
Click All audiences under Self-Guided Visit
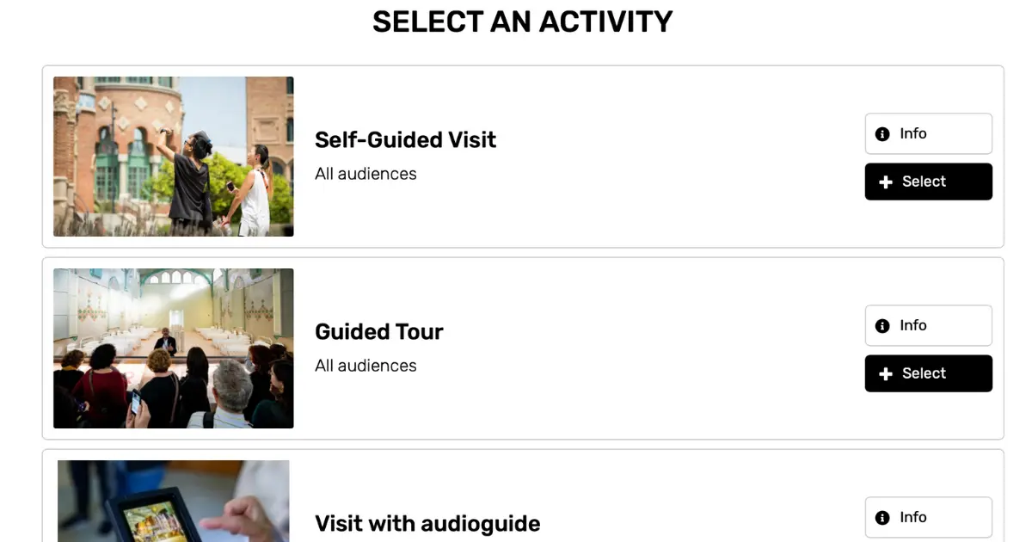pyautogui.click(x=365, y=174)
